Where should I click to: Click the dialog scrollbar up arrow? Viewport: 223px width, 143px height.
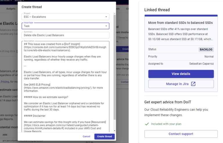115,14
